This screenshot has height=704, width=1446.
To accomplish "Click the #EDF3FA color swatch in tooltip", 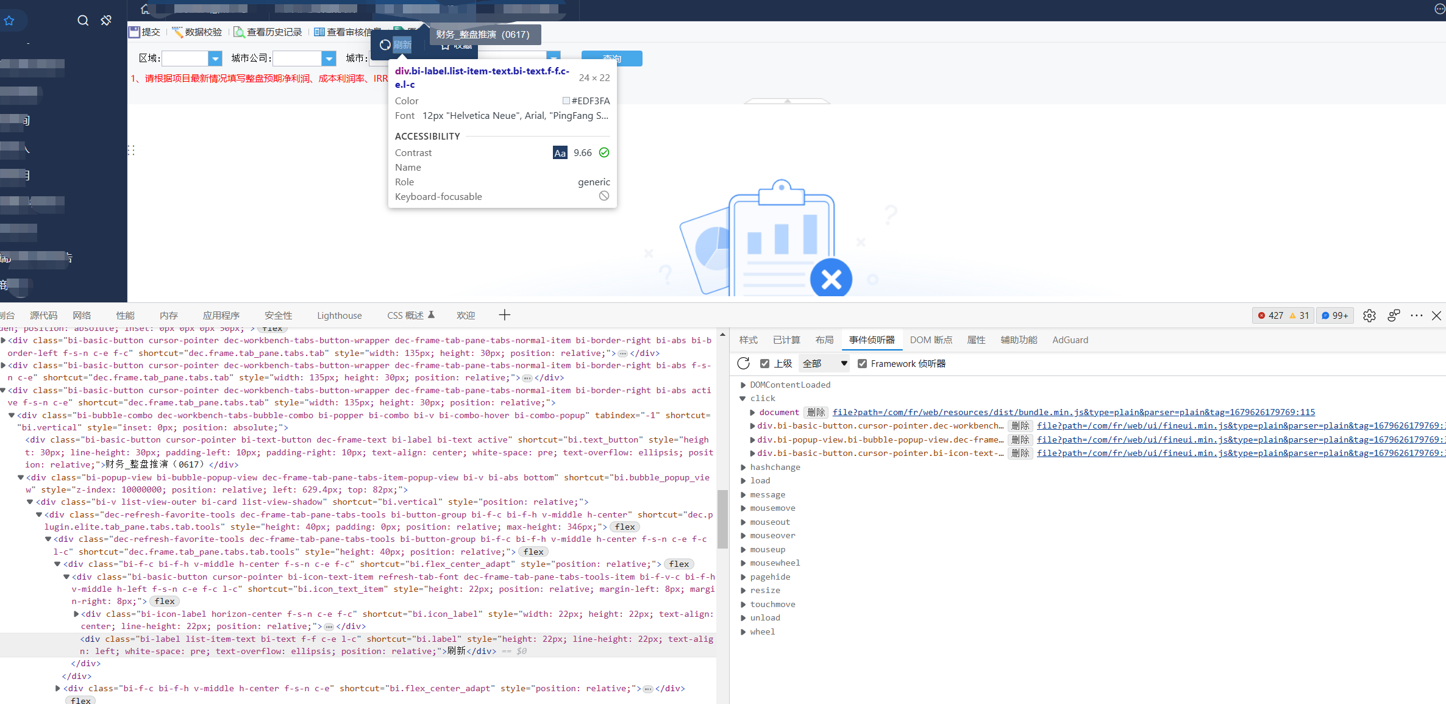I will pyautogui.click(x=566, y=101).
